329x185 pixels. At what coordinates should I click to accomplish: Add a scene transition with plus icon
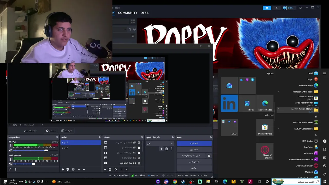click(161, 149)
